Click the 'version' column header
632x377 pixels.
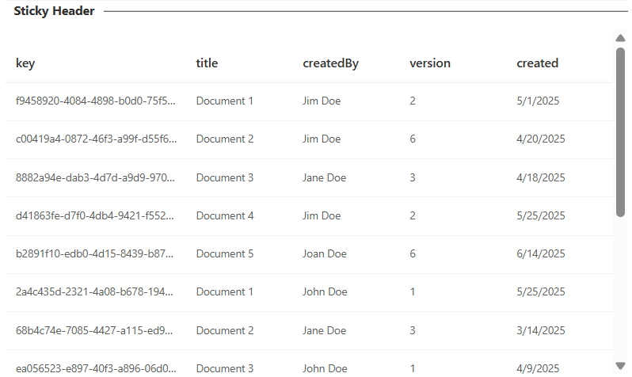429,63
